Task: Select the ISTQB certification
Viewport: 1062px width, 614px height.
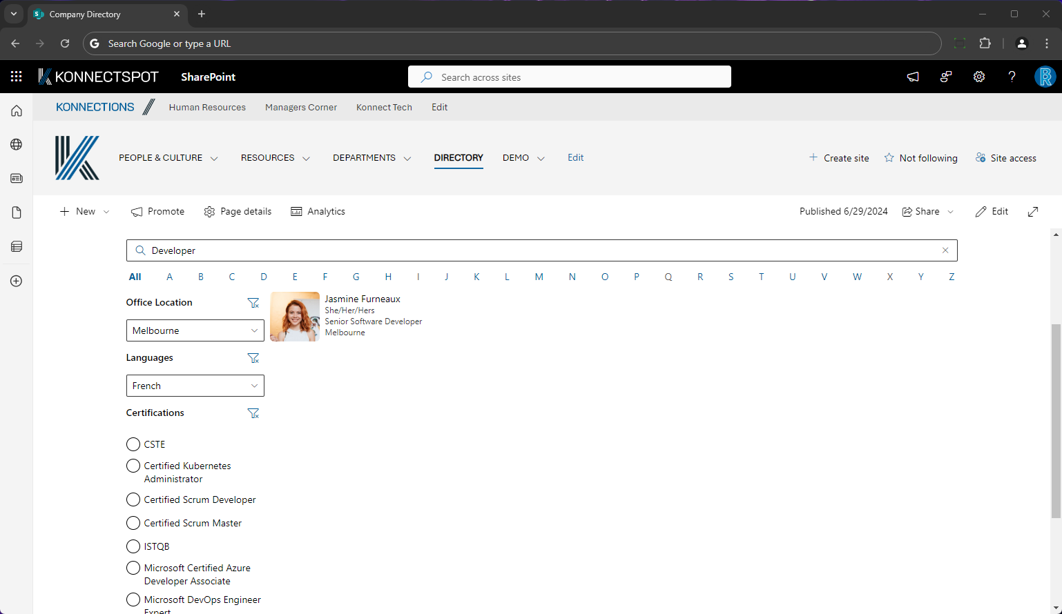Action: 133,546
